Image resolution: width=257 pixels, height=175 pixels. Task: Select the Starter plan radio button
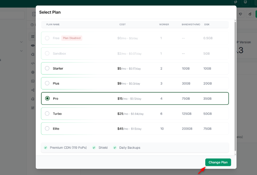[x=47, y=68]
